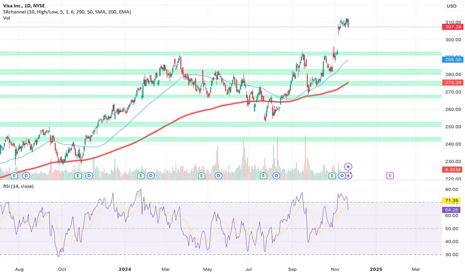465x274 pixels.
Task: Open earnings E marker just before Nov label
Action: 332,176
